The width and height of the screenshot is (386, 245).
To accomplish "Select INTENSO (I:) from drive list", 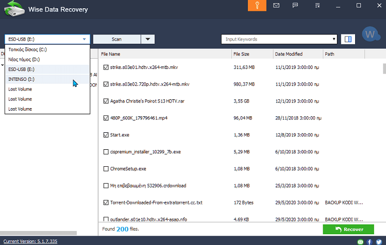I will click(x=47, y=79).
